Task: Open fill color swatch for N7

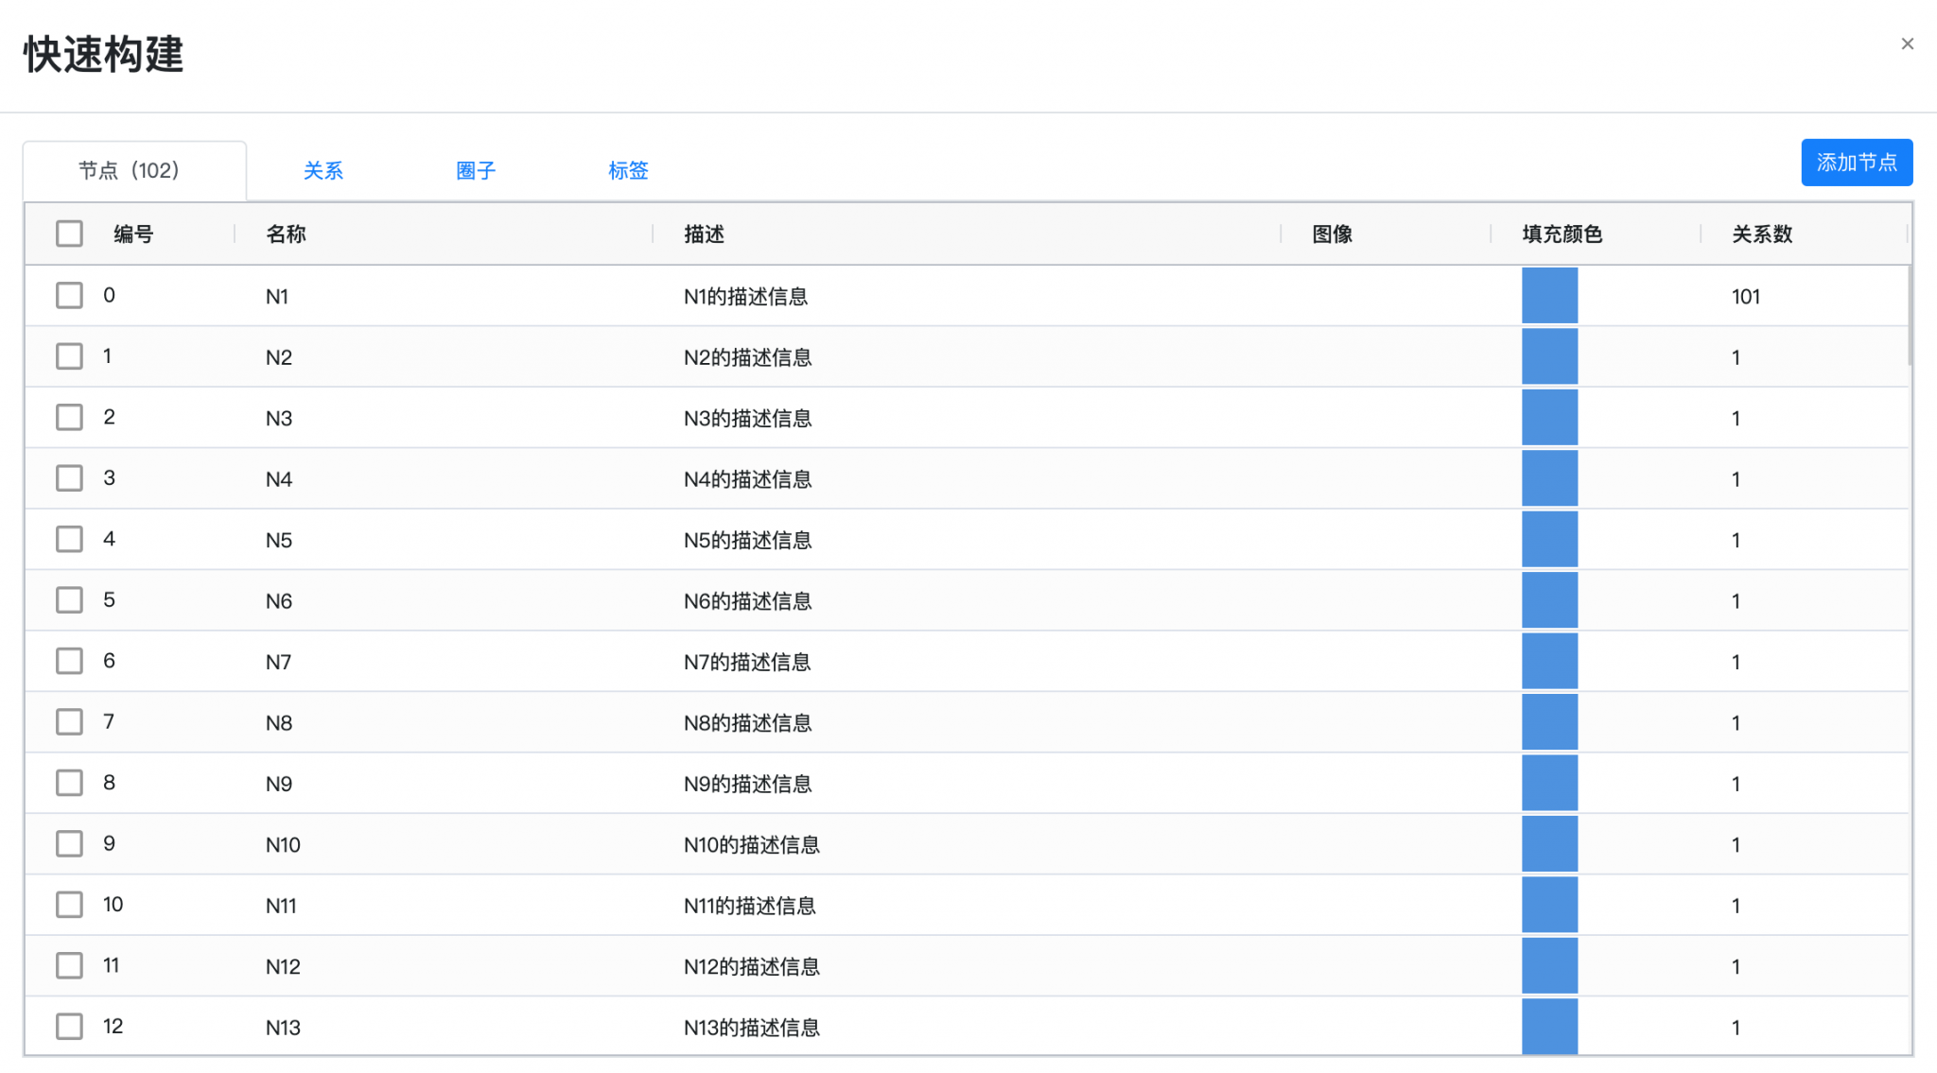Action: 1548,661
